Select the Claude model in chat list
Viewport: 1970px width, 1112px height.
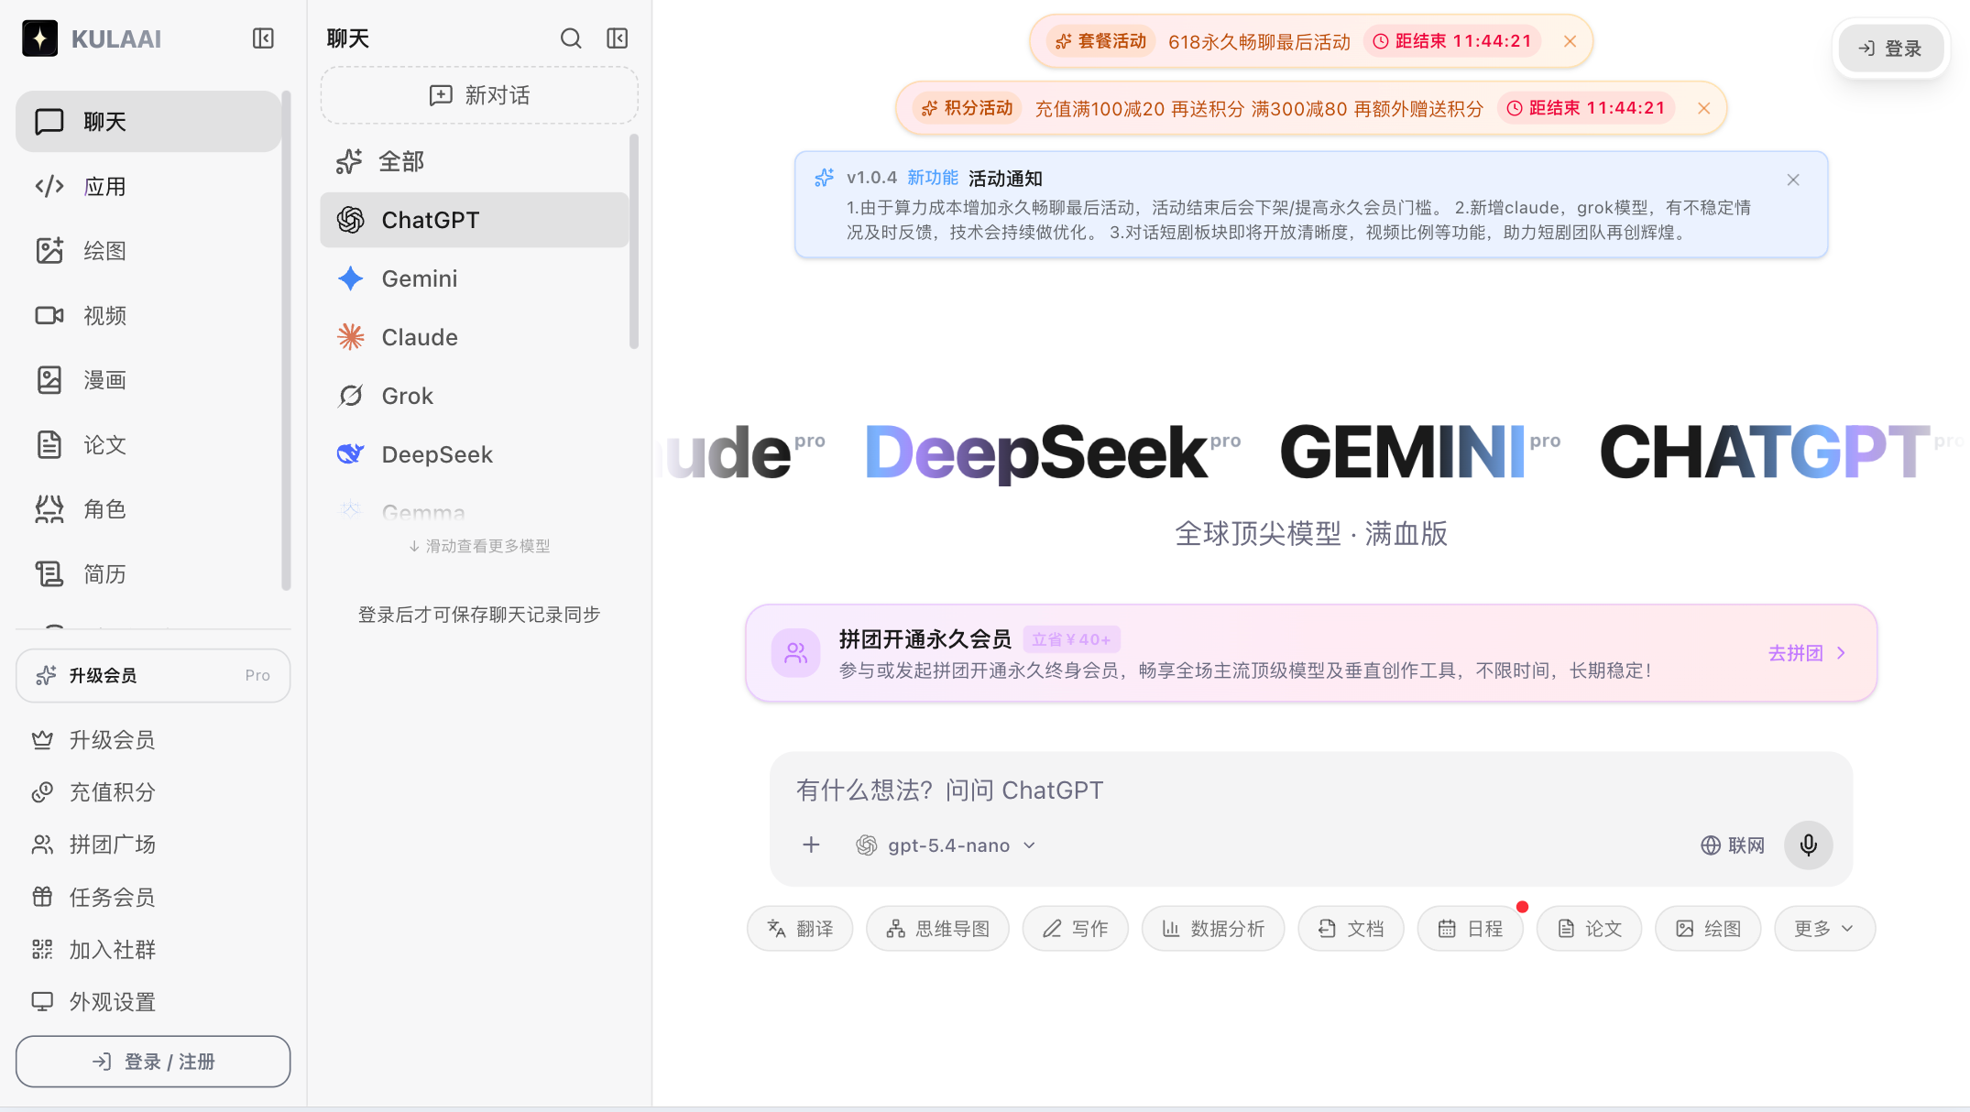475,337
